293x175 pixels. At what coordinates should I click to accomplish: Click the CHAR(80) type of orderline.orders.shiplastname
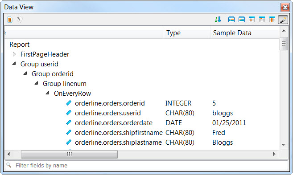click(x=180, y=142)
